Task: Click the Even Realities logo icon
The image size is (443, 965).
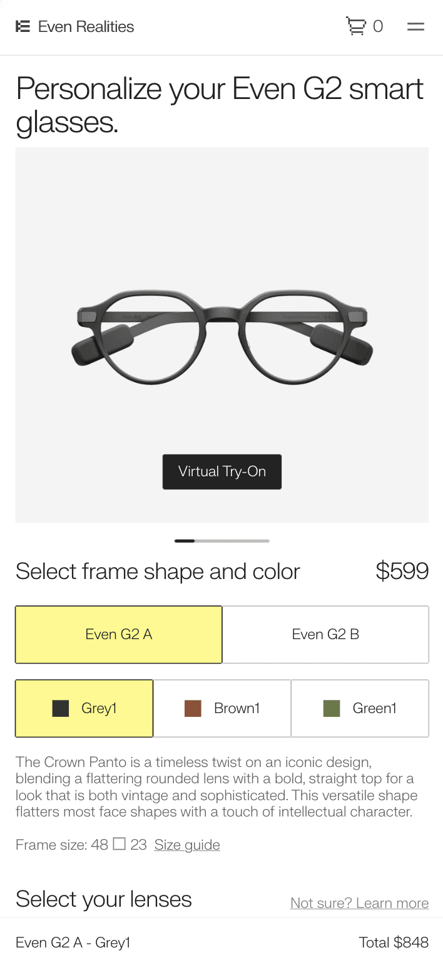Action: (23, 26)
